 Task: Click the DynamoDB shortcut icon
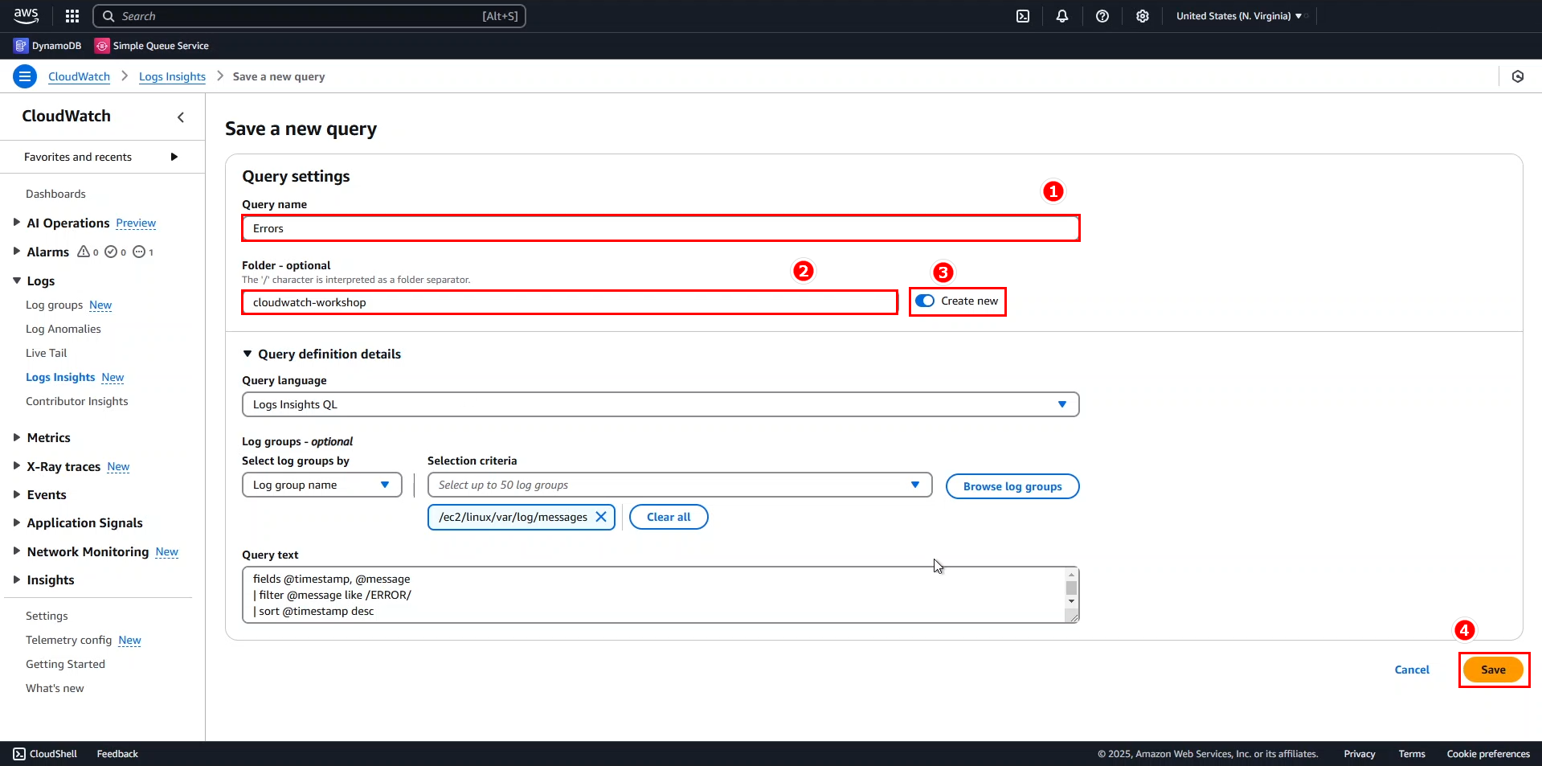[21, 46]
